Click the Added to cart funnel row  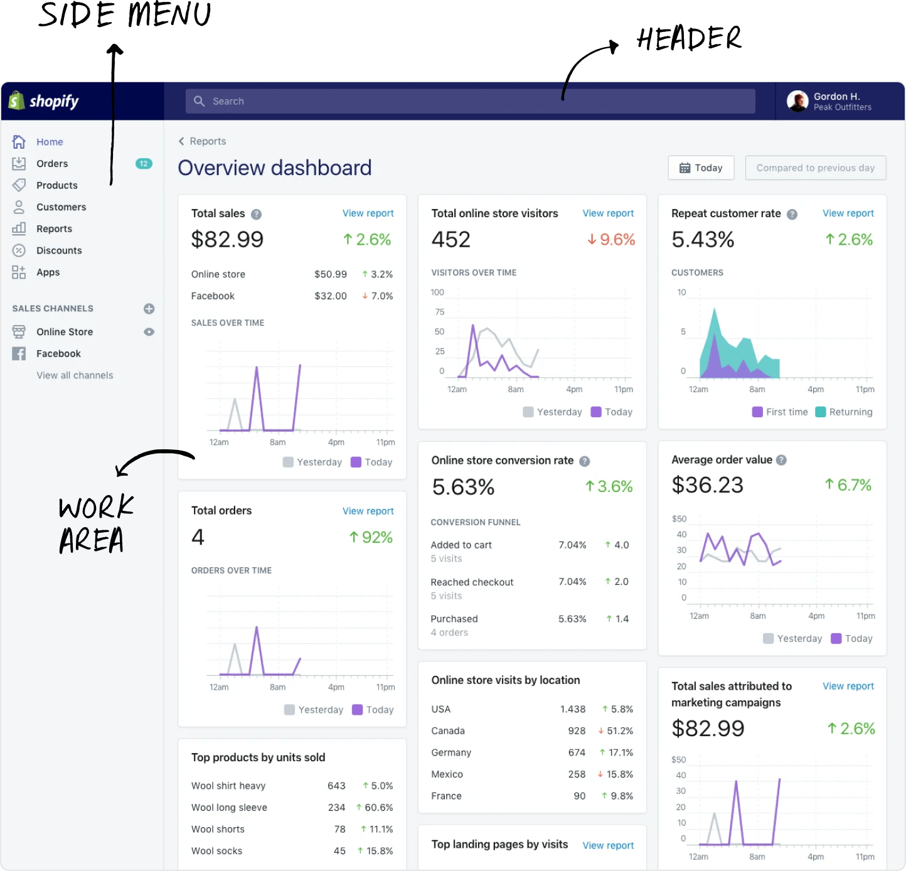pyautogui.click(x=531, y=552)
